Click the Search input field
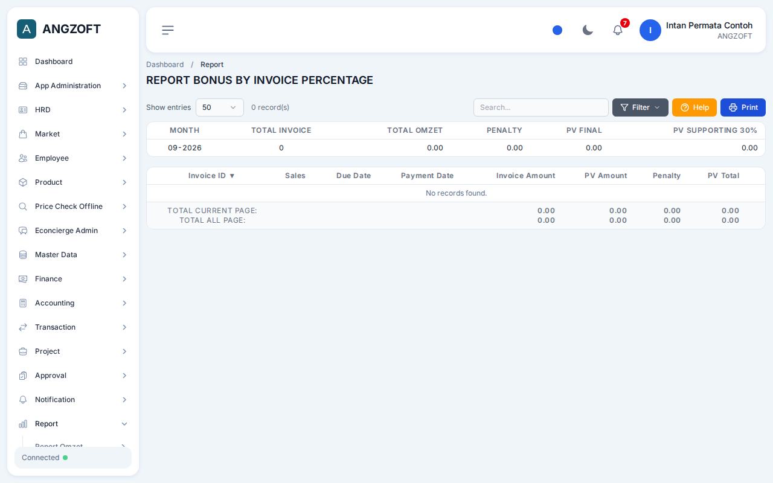 (541, 107)
